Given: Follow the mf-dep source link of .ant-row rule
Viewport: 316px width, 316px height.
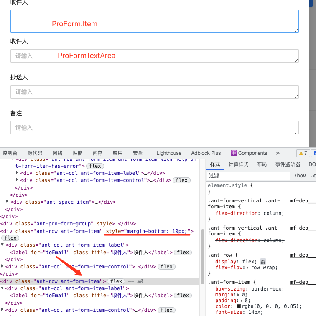Looking at the screenshot, I should click(x=303, y=255).
